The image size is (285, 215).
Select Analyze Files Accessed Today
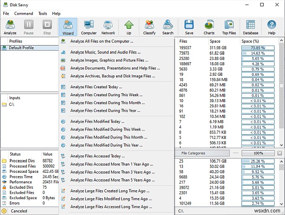(x=117, y=156)
